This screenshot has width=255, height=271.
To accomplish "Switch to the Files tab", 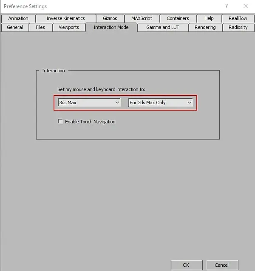I will coord(40,28).
